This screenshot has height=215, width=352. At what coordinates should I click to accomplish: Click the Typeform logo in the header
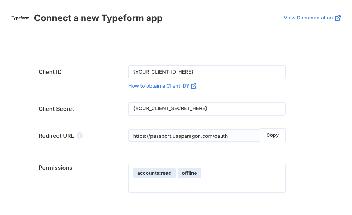click(20, 18)
